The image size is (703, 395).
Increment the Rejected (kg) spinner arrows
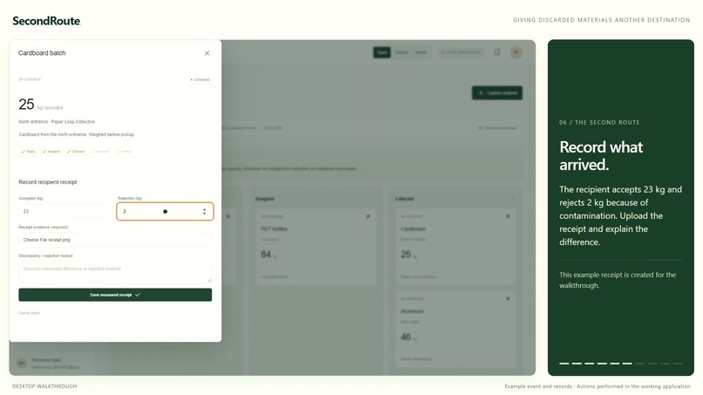click(204, 209)
